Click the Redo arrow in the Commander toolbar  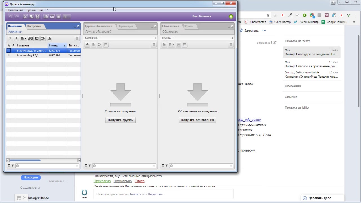17,17
